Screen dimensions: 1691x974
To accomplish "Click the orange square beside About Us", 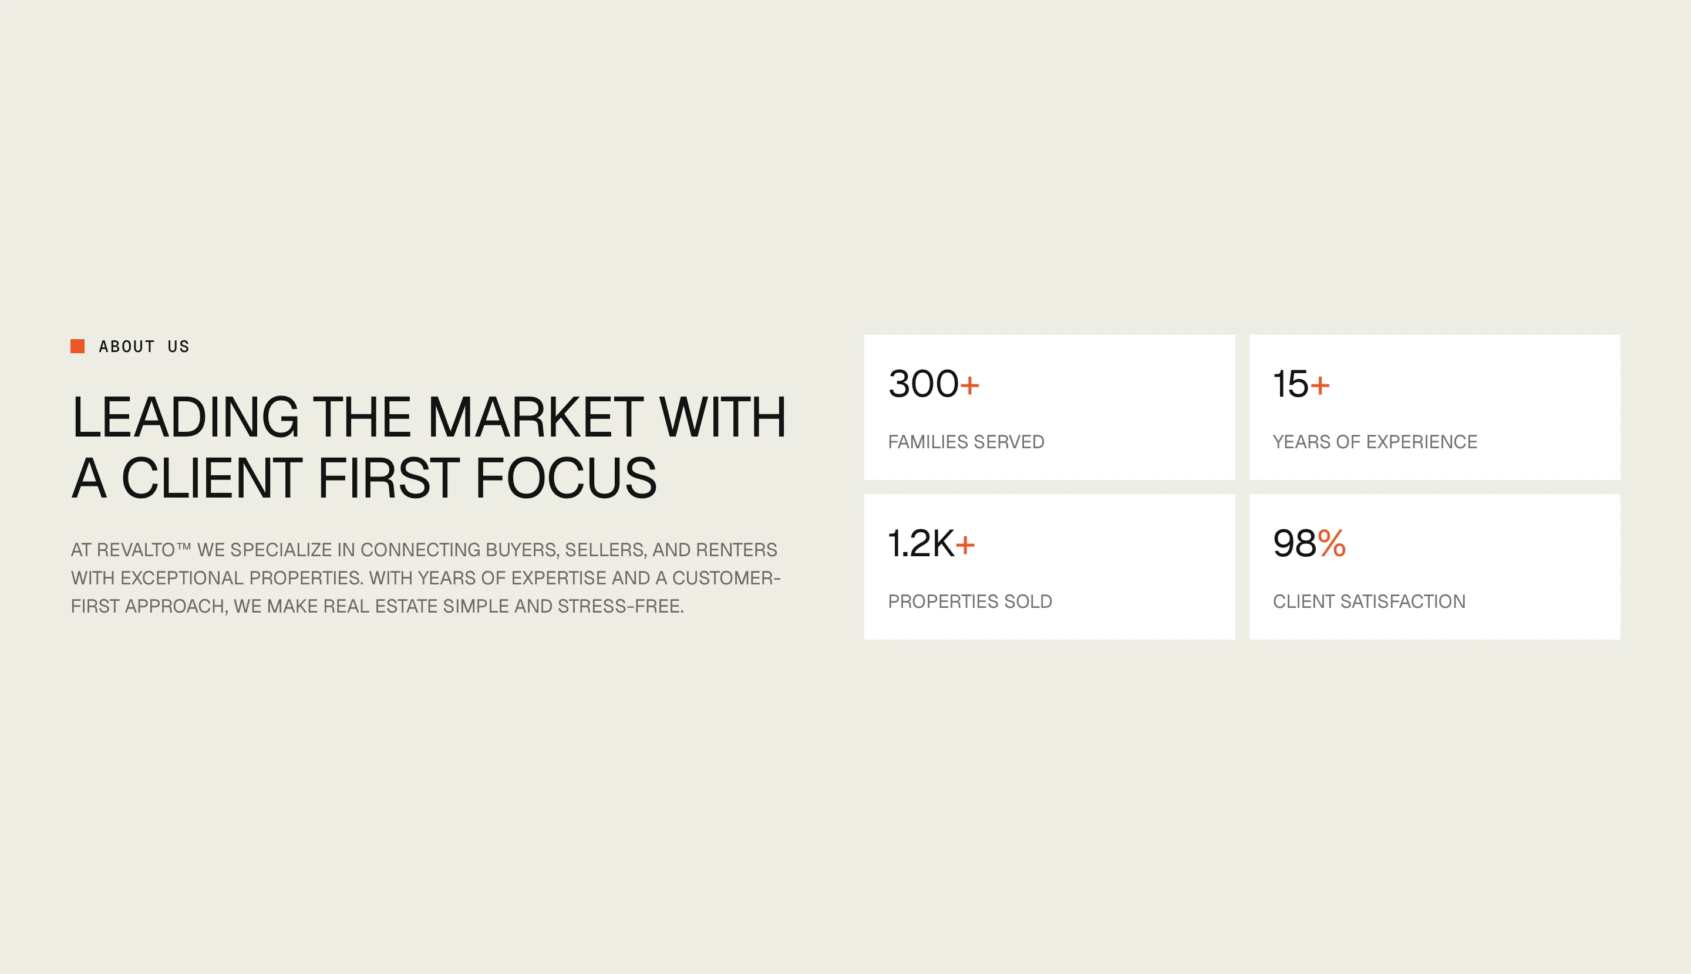I will (x=78, y=346).
